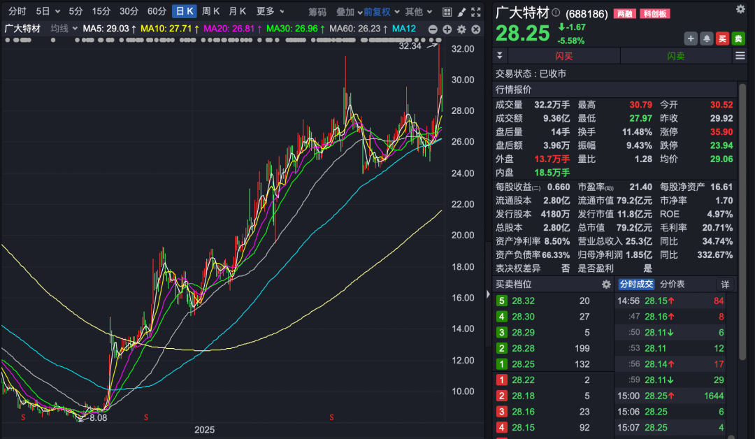Click the 两融 tag
755x439 pixels.
click(x=625, y=13)
